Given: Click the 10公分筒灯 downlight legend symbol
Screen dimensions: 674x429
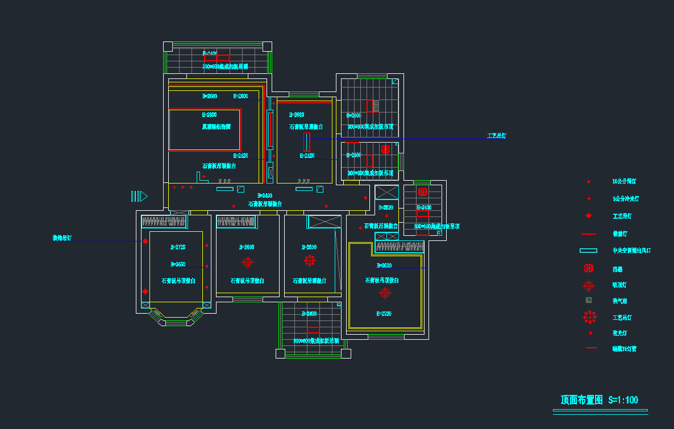Looking at the screenshot, I should coord(589,182).
